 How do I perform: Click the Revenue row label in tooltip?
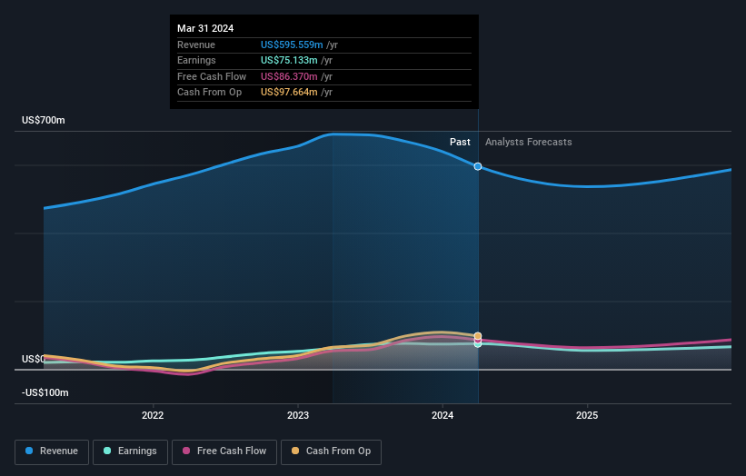pos(196,45)
